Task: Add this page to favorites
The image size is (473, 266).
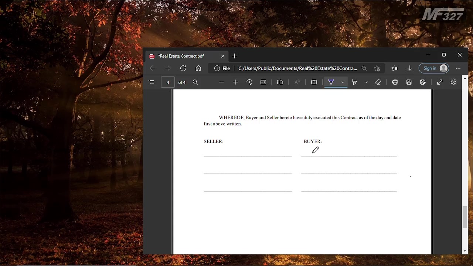Action: (377, 68)
